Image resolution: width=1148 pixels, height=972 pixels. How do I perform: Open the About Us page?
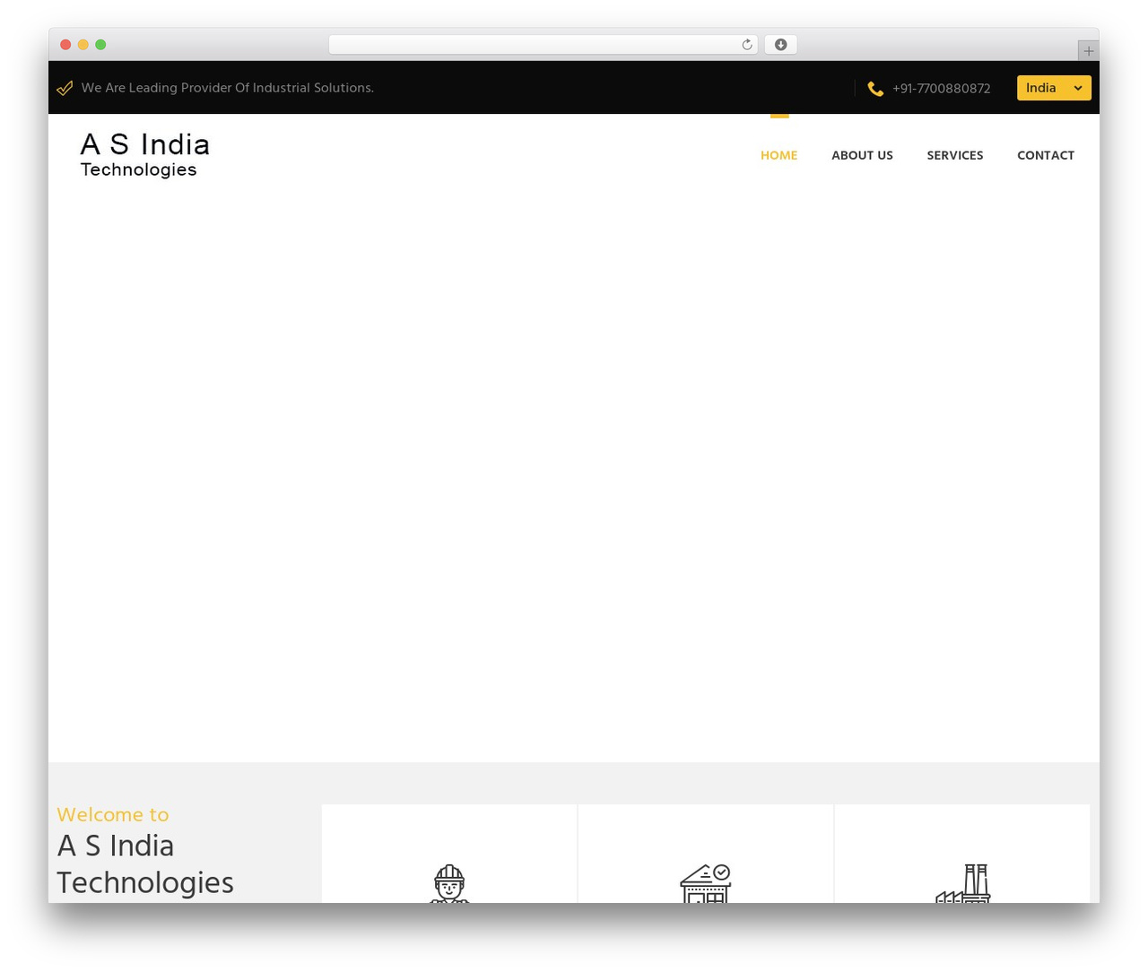point(862,155)
